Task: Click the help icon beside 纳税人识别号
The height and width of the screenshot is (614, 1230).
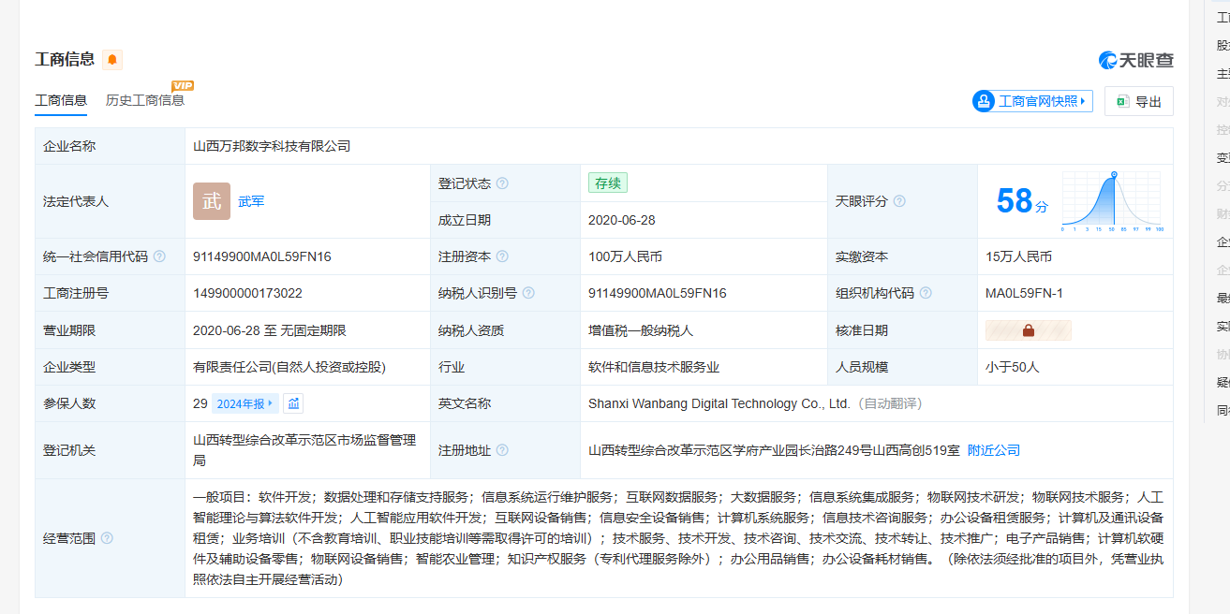Action: (x=528, y=293)
